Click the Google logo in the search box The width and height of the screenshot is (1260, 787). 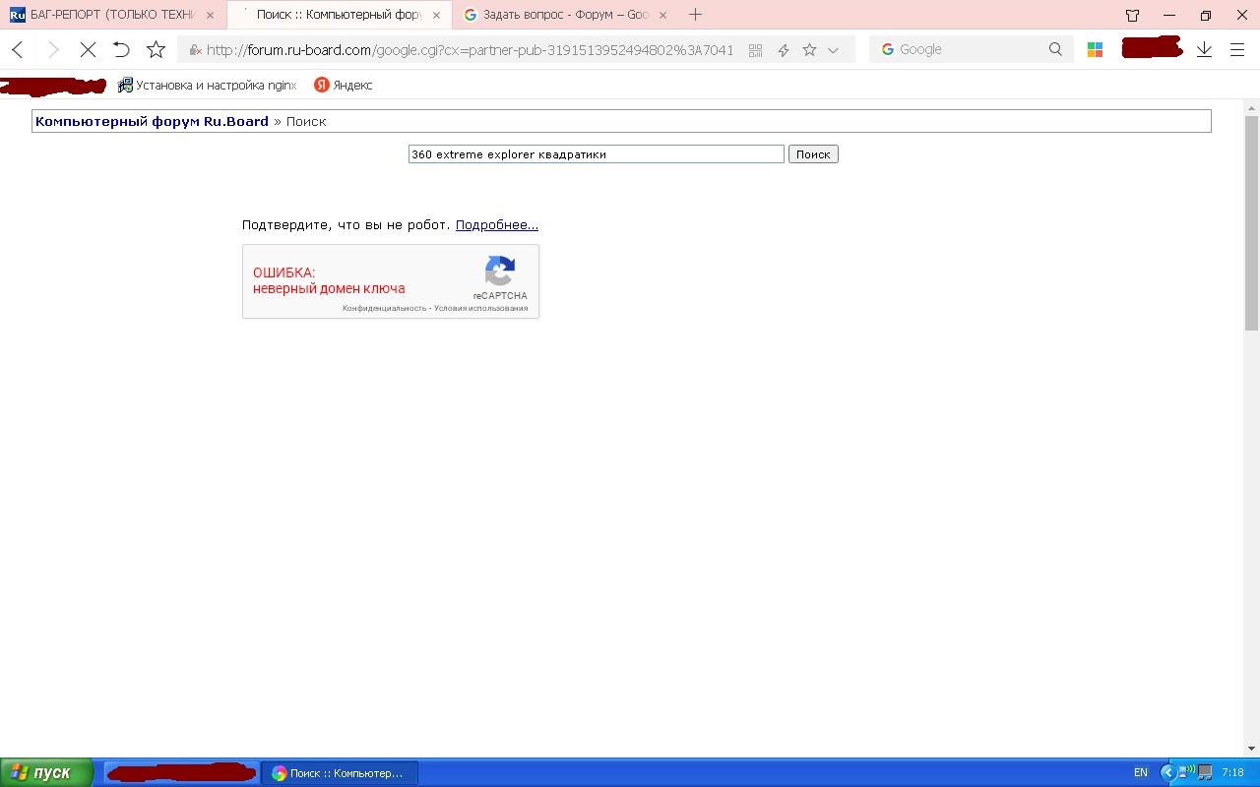(x=887, y=49)
